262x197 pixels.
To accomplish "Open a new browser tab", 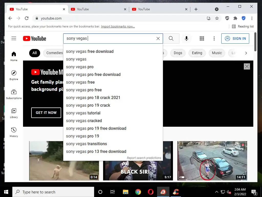I will [196, 9].
